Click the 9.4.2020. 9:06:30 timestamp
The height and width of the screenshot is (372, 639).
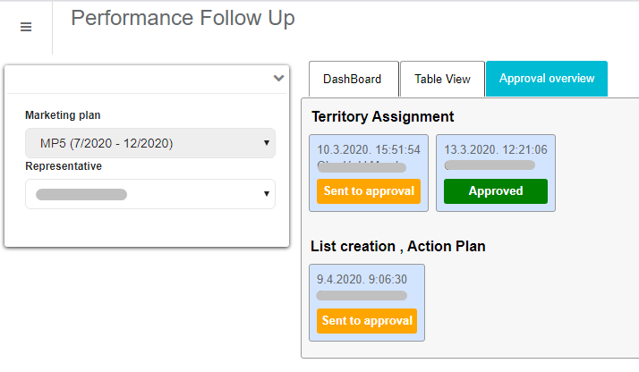[x=362, y=279]
